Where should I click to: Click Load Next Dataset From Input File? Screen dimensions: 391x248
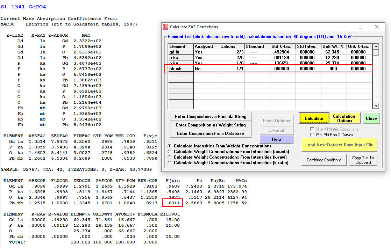[x=339, y=145]
